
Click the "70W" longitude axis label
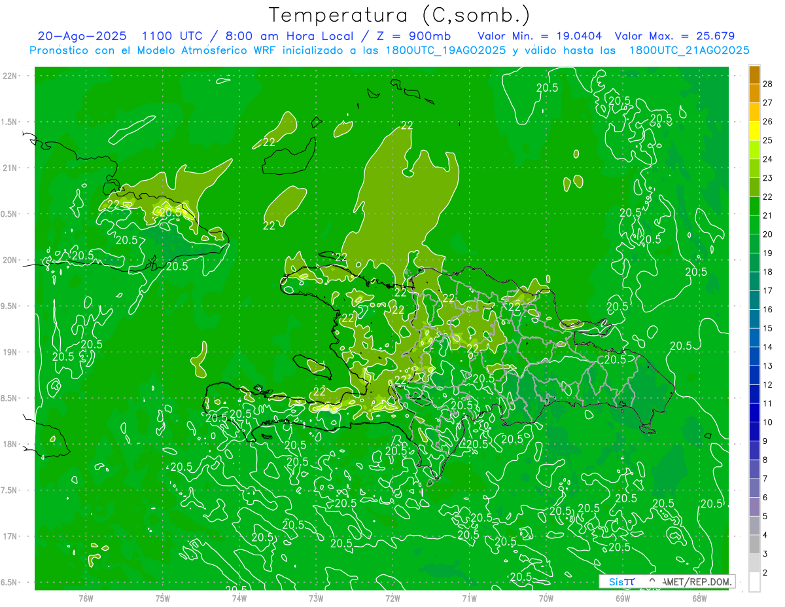[x=546, y=598]
